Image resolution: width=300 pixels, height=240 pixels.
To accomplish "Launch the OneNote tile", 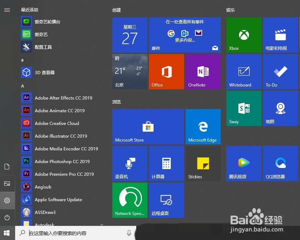I will tap(203, 72).
